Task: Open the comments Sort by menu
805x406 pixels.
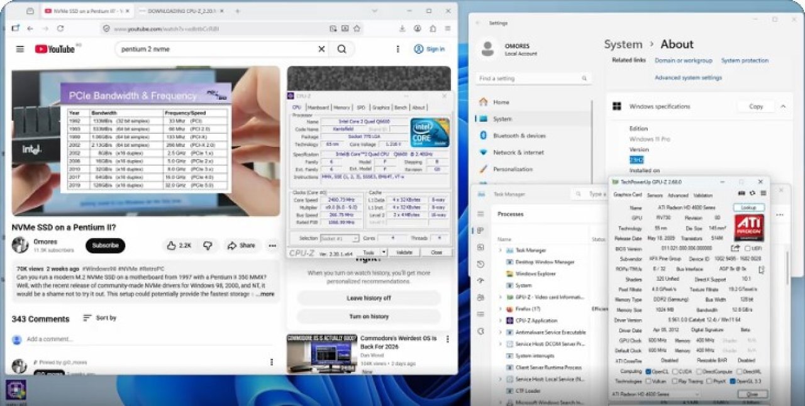Action: tap(99, 318)
